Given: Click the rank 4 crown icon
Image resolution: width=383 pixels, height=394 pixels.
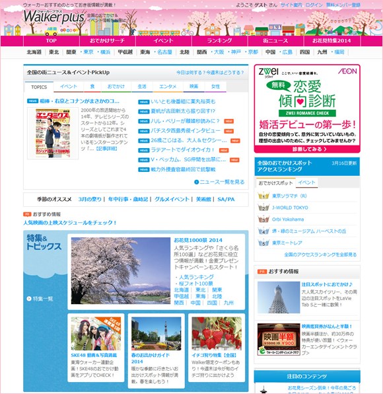Looking at the screenshot, I should (263, 231).
